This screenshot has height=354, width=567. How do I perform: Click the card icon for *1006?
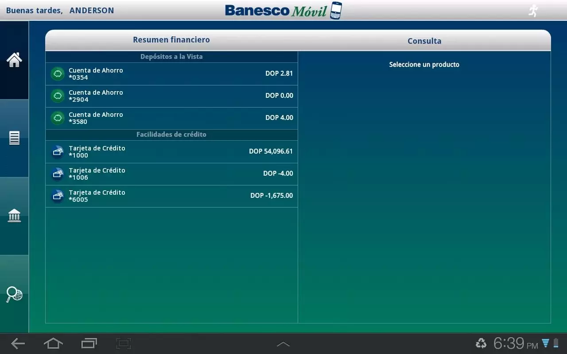pos(58,174)
